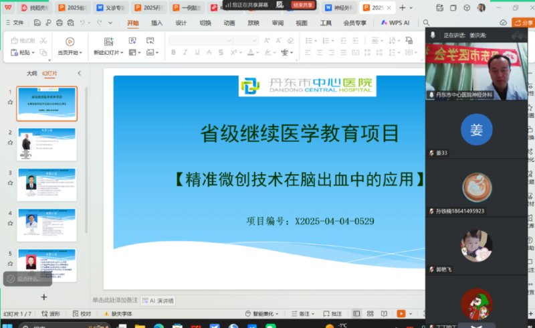Add a new slide with plus icon

tap(44, 297)
